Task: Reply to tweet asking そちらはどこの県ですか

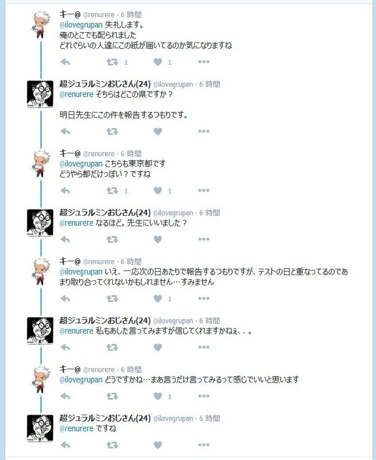Action: (65, 132)
